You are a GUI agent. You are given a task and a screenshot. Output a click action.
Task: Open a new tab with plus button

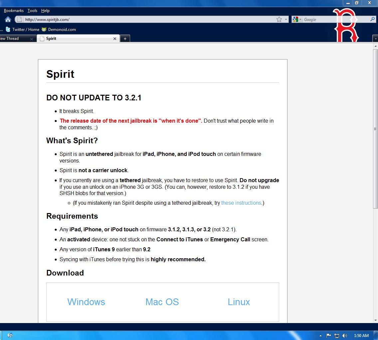tap(125, 39)
